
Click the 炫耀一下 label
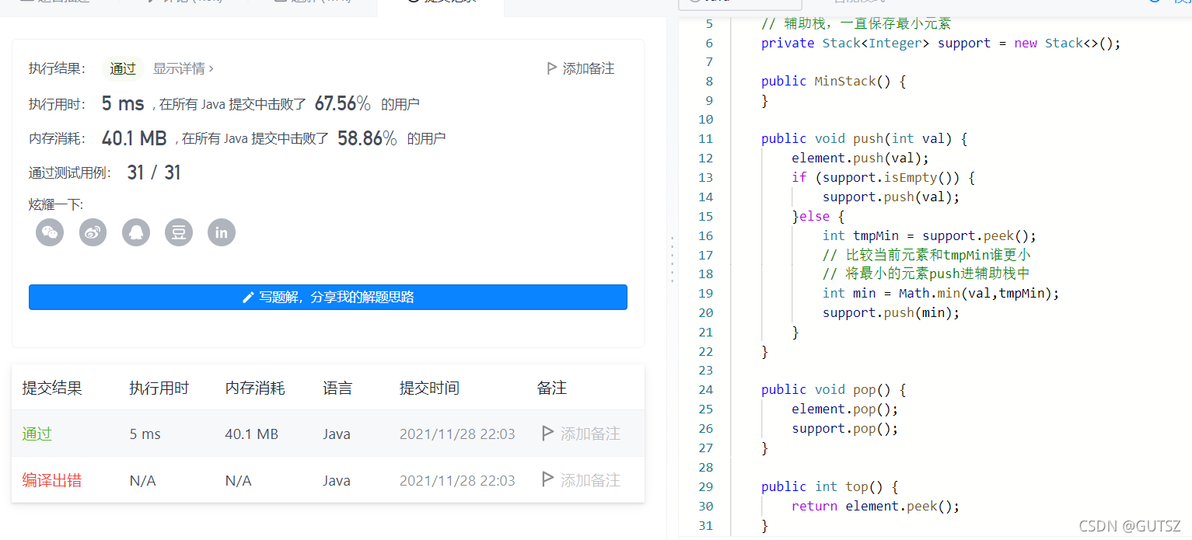coord(56,204)
